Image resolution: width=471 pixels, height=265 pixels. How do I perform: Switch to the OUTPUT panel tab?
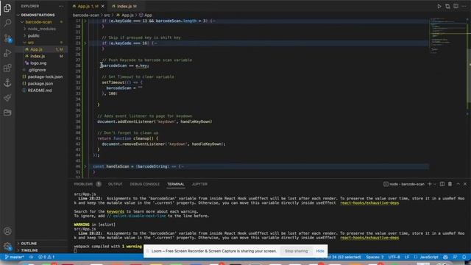click(116, 184)
